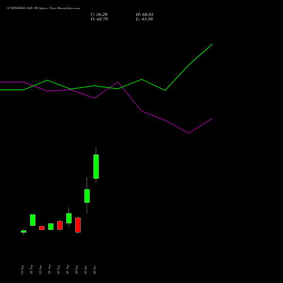
Task: Click the tallest green candle for 05 Oct
Action: (96, 166)
